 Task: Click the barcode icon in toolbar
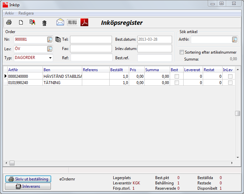click(x=72, y=22)
